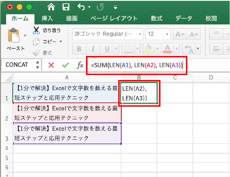The image size is (230, 177).
Task: Open the データ ribbon tab
Action: (184, 19)
